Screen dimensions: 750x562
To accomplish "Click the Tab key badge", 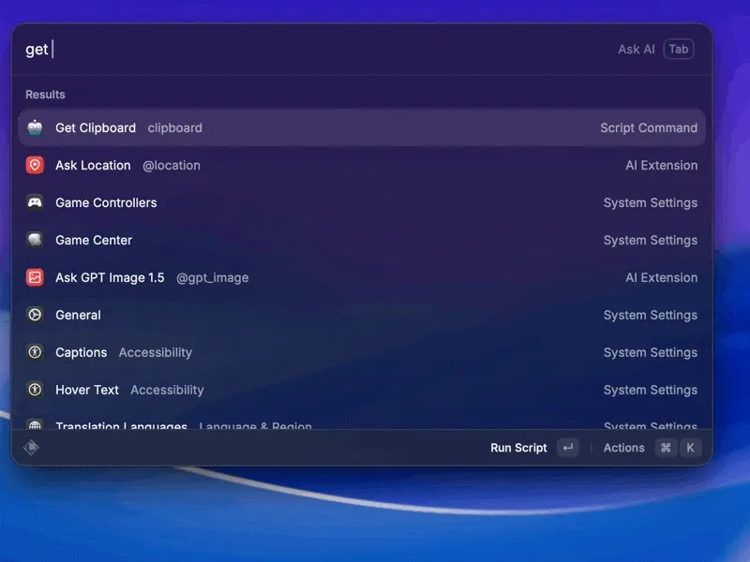I will click(678, 49).
